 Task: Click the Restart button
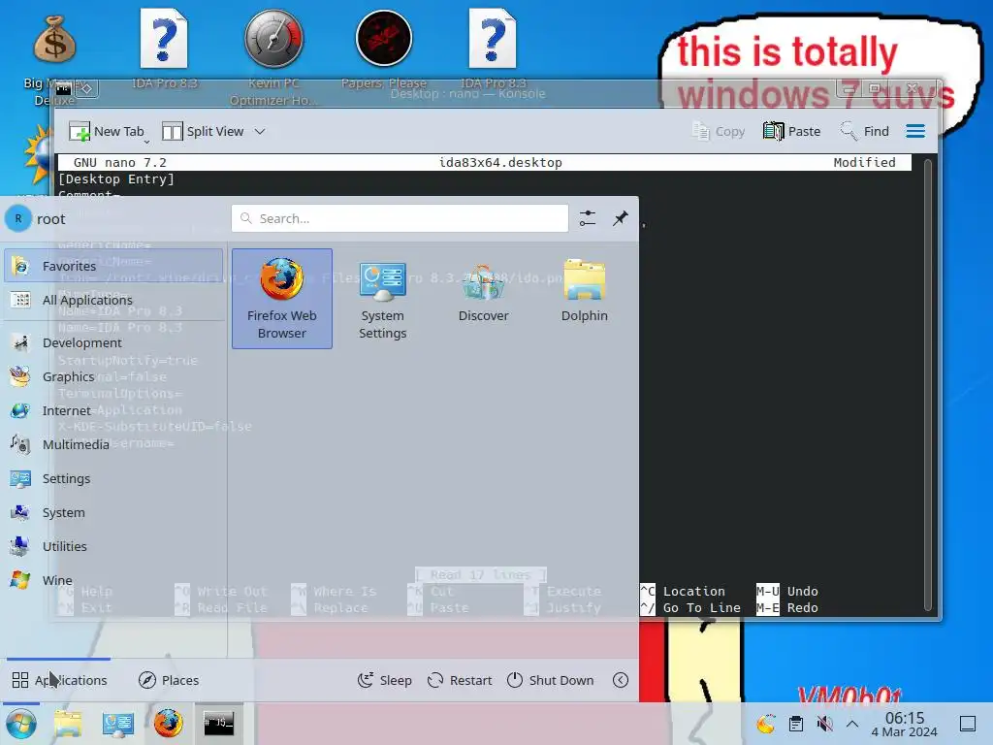(460, 680)
